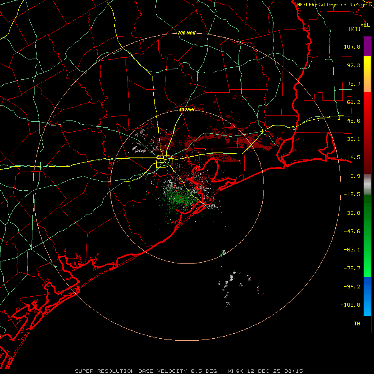The image size is (374, 374).
Task: Pick the blue segment of the color bar
Action: click(367, 296)
